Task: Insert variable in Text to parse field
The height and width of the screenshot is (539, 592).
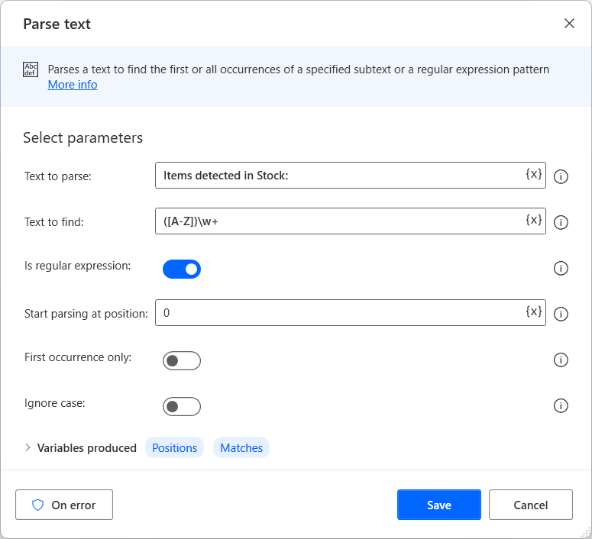Action: pos(534,175)
